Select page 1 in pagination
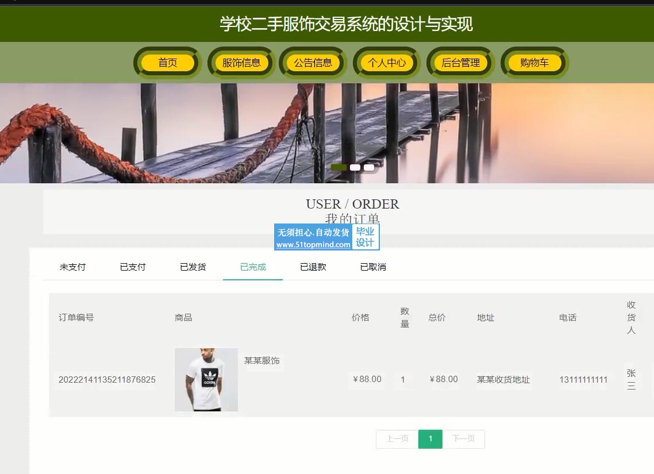Image resolution: width=654 pixels, height=474 pixels. click(430, 439)
